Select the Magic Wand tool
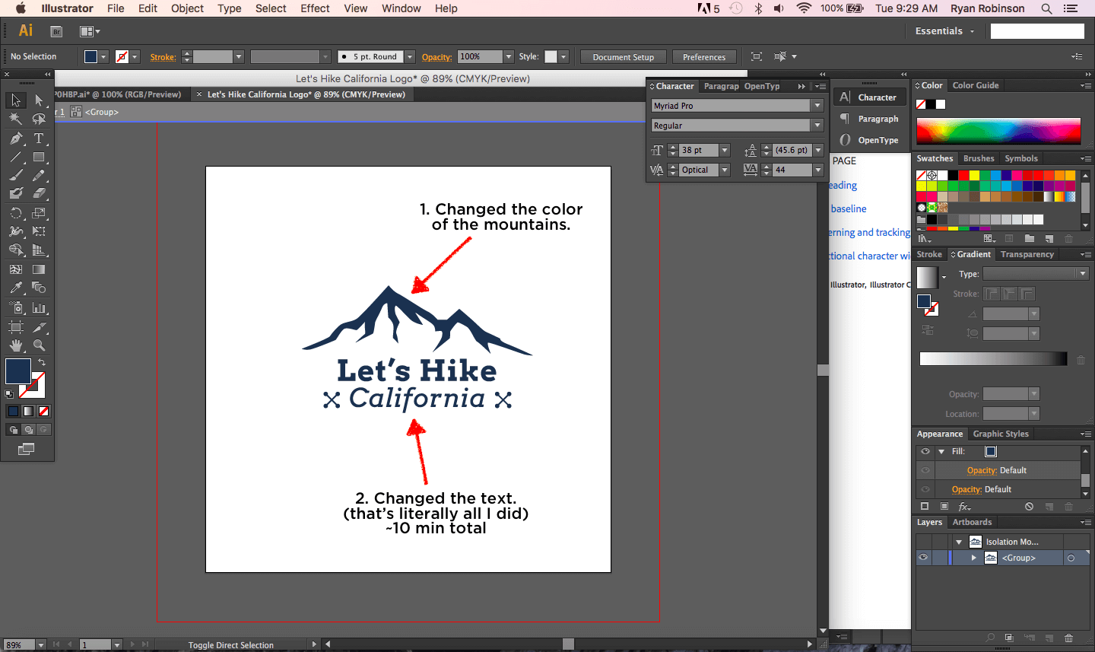The width and height of the screenshot is (1095, 652). [15, 119]
